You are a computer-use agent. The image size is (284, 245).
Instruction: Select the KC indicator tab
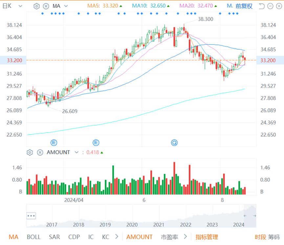point(106,237)
